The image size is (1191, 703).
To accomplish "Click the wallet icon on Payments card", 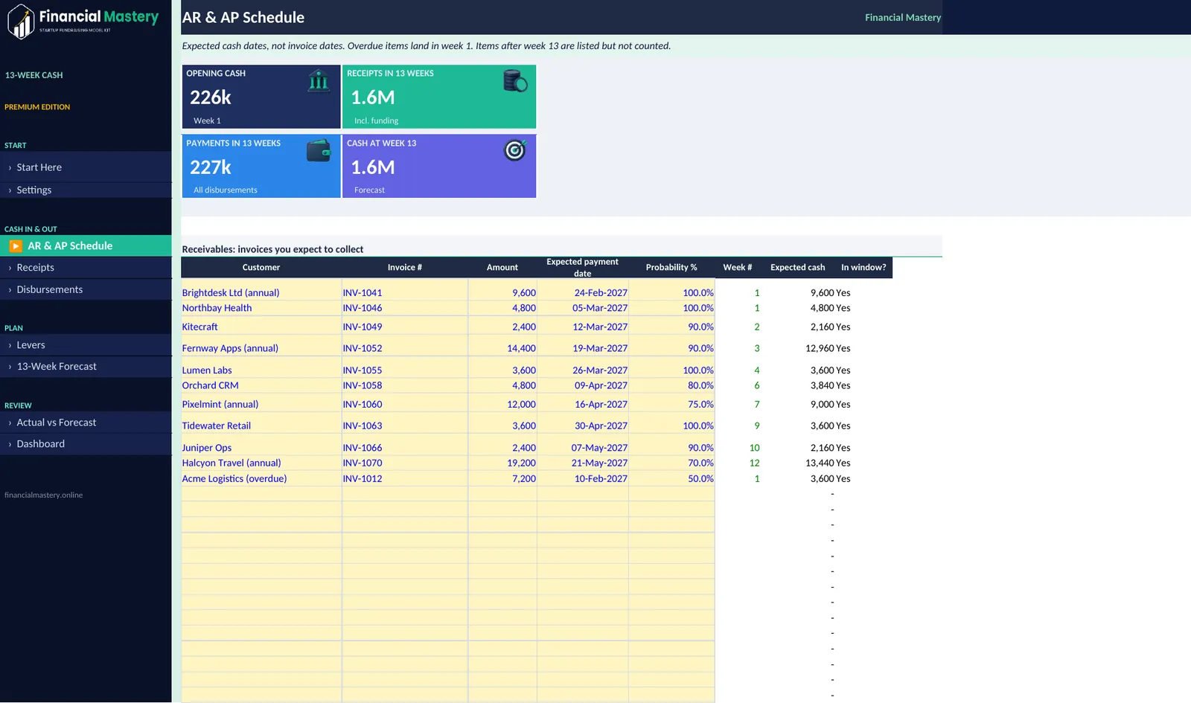I will (x=319, y=150).
